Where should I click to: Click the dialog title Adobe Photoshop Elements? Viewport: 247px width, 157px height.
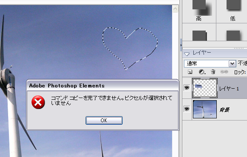tap(67, 86)
